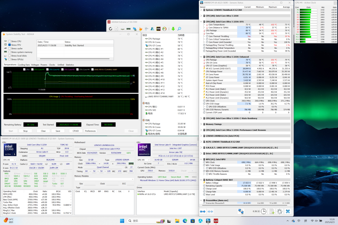The height and width of the screenshot is (225, 338).
Task: Enable the Stress cache checkbox
Action: [9, 48]
